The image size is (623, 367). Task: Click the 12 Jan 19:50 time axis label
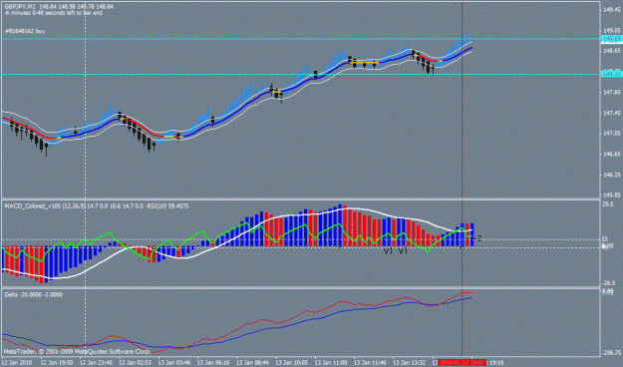(57, 363)
